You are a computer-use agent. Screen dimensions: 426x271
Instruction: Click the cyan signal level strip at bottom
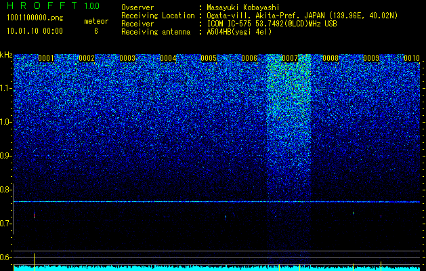tap(217, 268)
